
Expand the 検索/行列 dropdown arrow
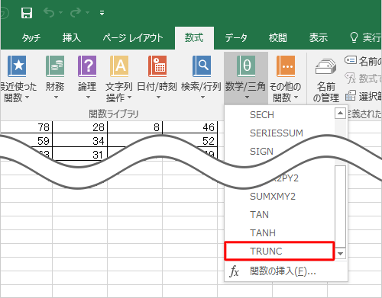(x=202, y=98)
